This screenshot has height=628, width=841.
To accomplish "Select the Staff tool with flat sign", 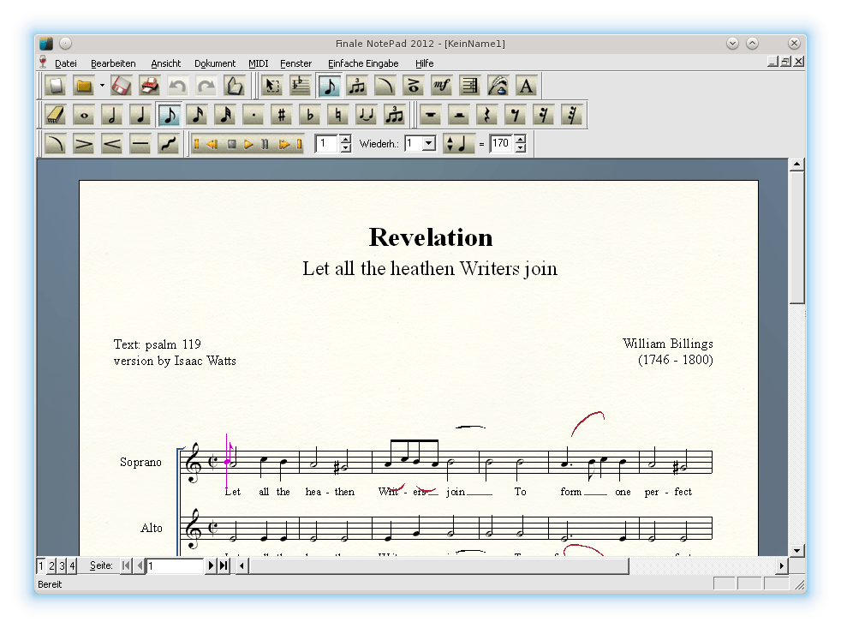I will 301,86.
